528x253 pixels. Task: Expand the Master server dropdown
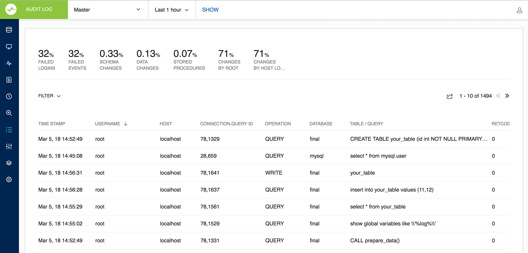(x=108, y=10)
